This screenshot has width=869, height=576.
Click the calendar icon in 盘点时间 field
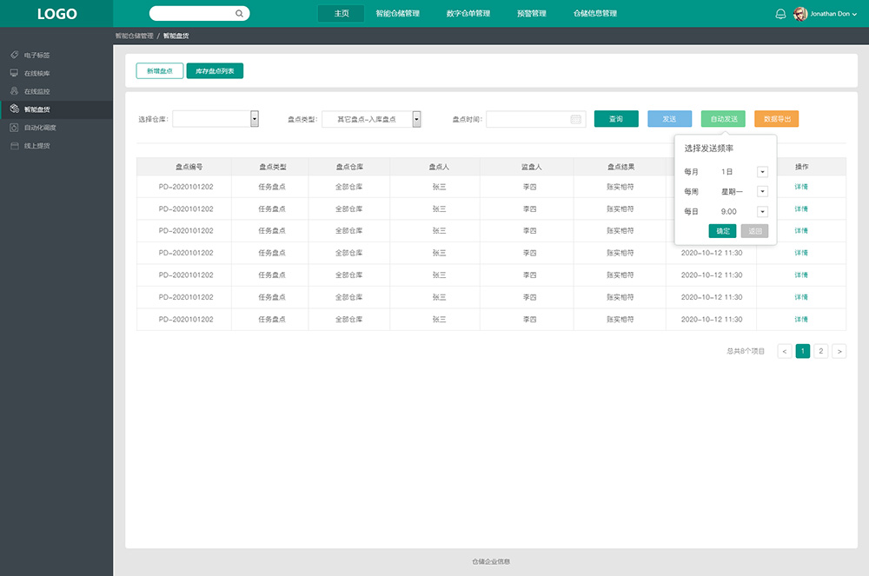pos(576,119)
